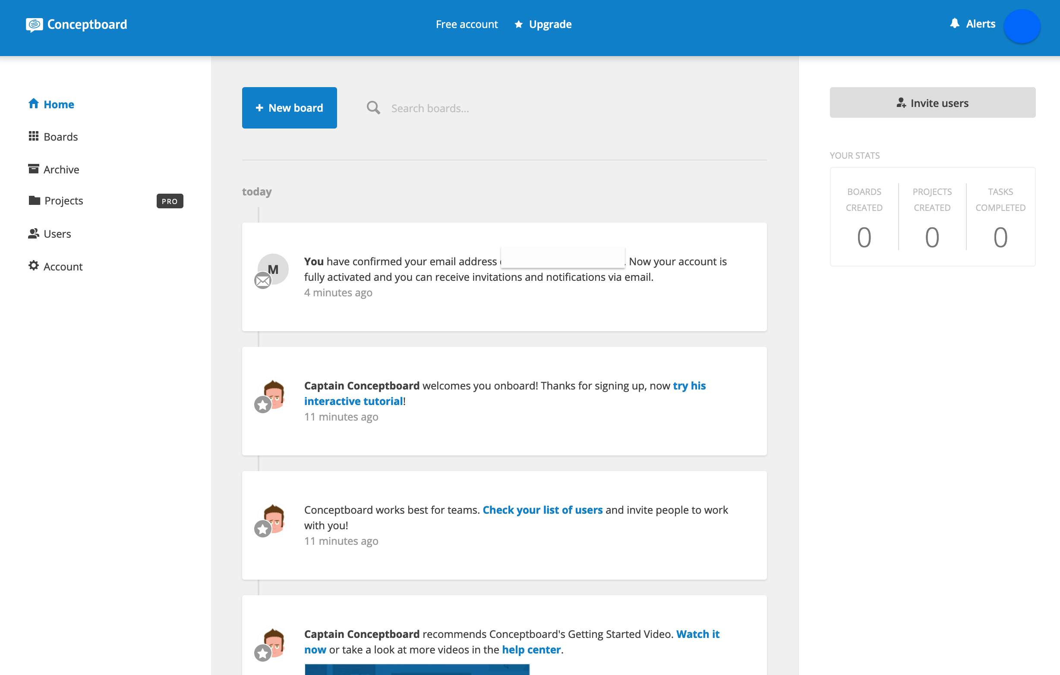Open the Users section
1060x675 pixels.
point(57,234)
